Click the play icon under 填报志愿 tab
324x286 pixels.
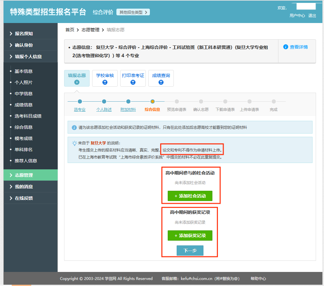tap(77, 82)
